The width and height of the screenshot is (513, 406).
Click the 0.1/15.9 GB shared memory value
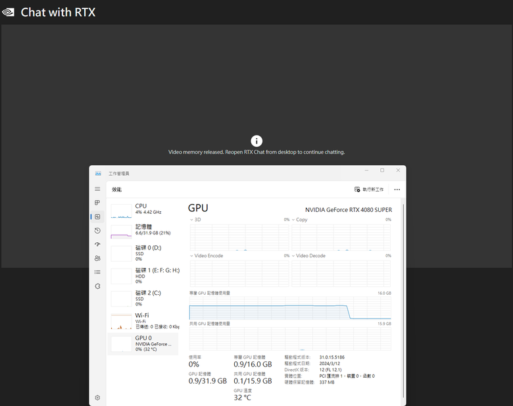pos(253,381)
